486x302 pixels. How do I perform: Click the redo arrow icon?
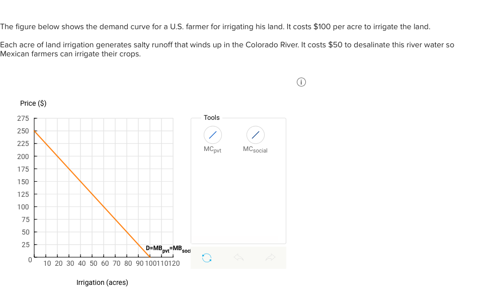[x=271, y=257]
